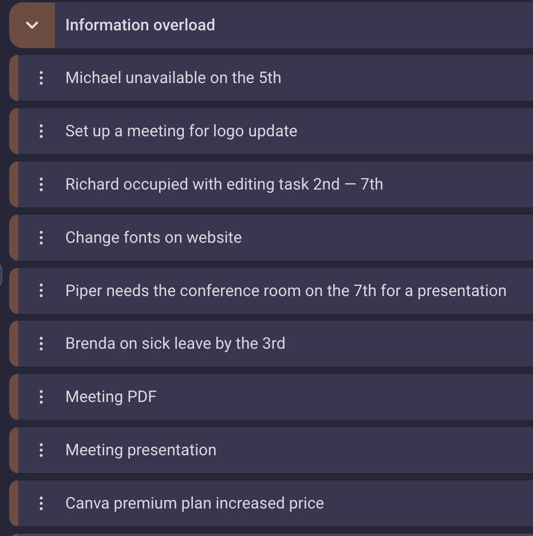Screen dimensions: 533x536
Task: Open options for Michael unavailable item
Action: (41, 78)
